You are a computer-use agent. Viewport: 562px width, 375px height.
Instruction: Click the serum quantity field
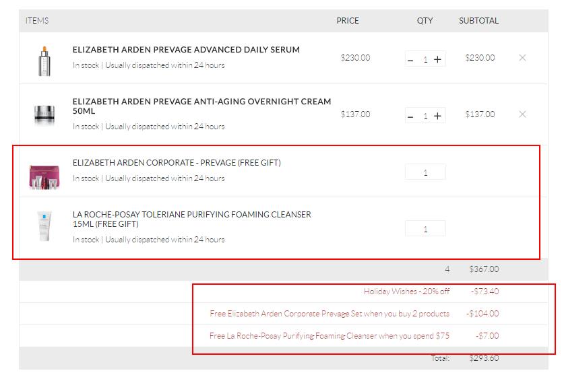pyautogui.click(x=425, y=59)
